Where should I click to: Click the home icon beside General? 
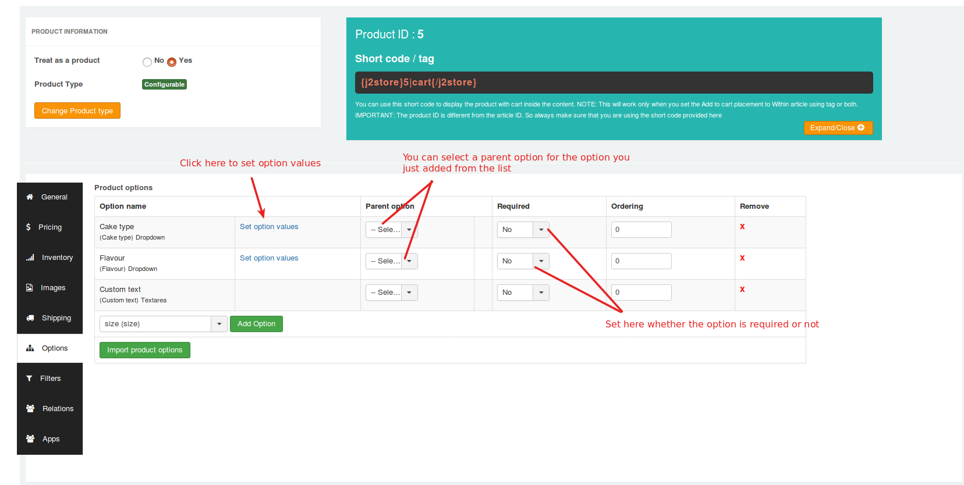(x=30, y=197)
